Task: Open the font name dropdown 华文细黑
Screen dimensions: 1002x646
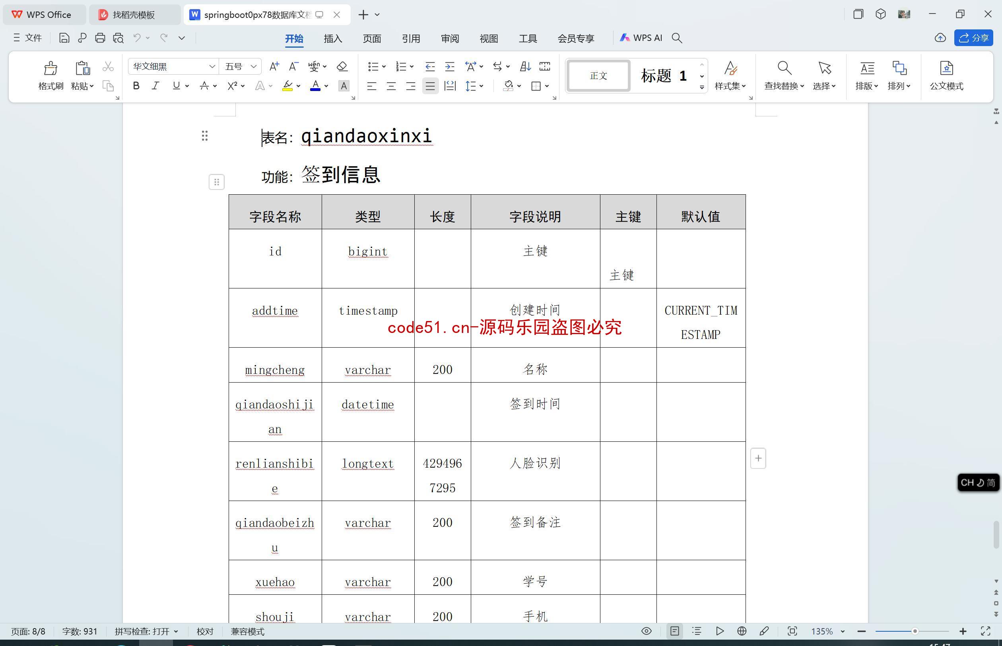Action: [212, 66]
